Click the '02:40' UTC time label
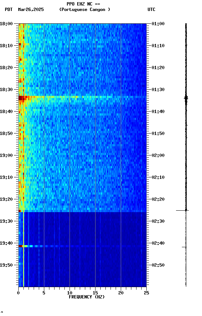Viewport: 202px width, 316px height. click(x=158, y=243)
